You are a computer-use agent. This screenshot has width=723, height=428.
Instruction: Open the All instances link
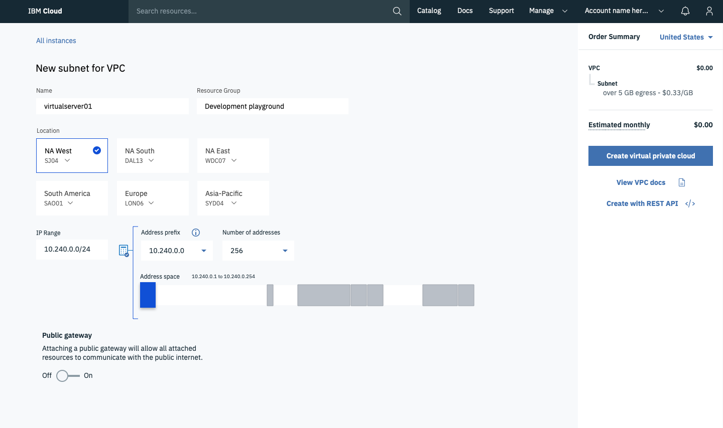56,41
